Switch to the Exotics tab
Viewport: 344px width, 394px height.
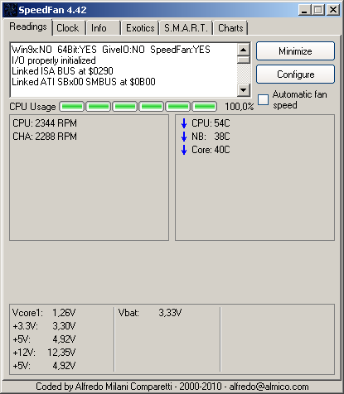[140, 28]
